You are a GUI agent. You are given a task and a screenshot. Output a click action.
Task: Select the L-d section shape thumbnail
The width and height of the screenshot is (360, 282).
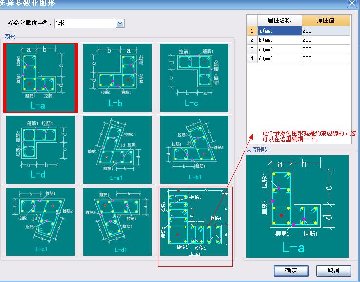coord(40,150)
